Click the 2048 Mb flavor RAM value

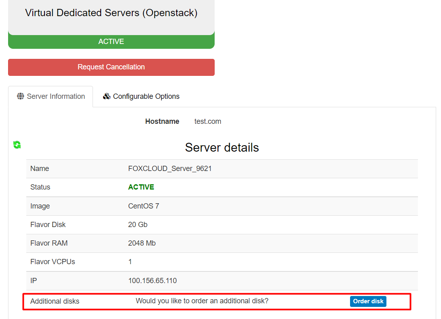(x=142, y=243)
